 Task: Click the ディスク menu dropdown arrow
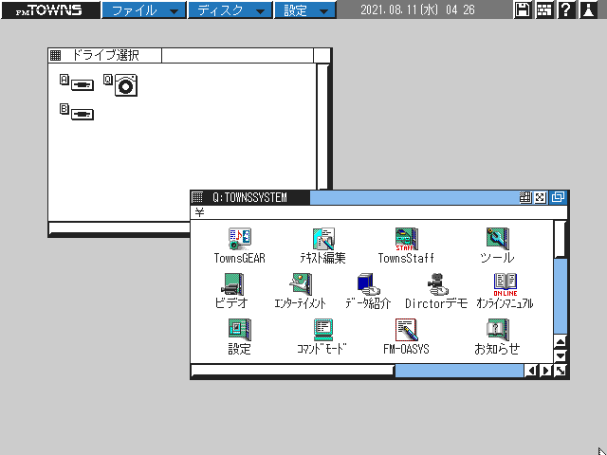click(261, 11)
